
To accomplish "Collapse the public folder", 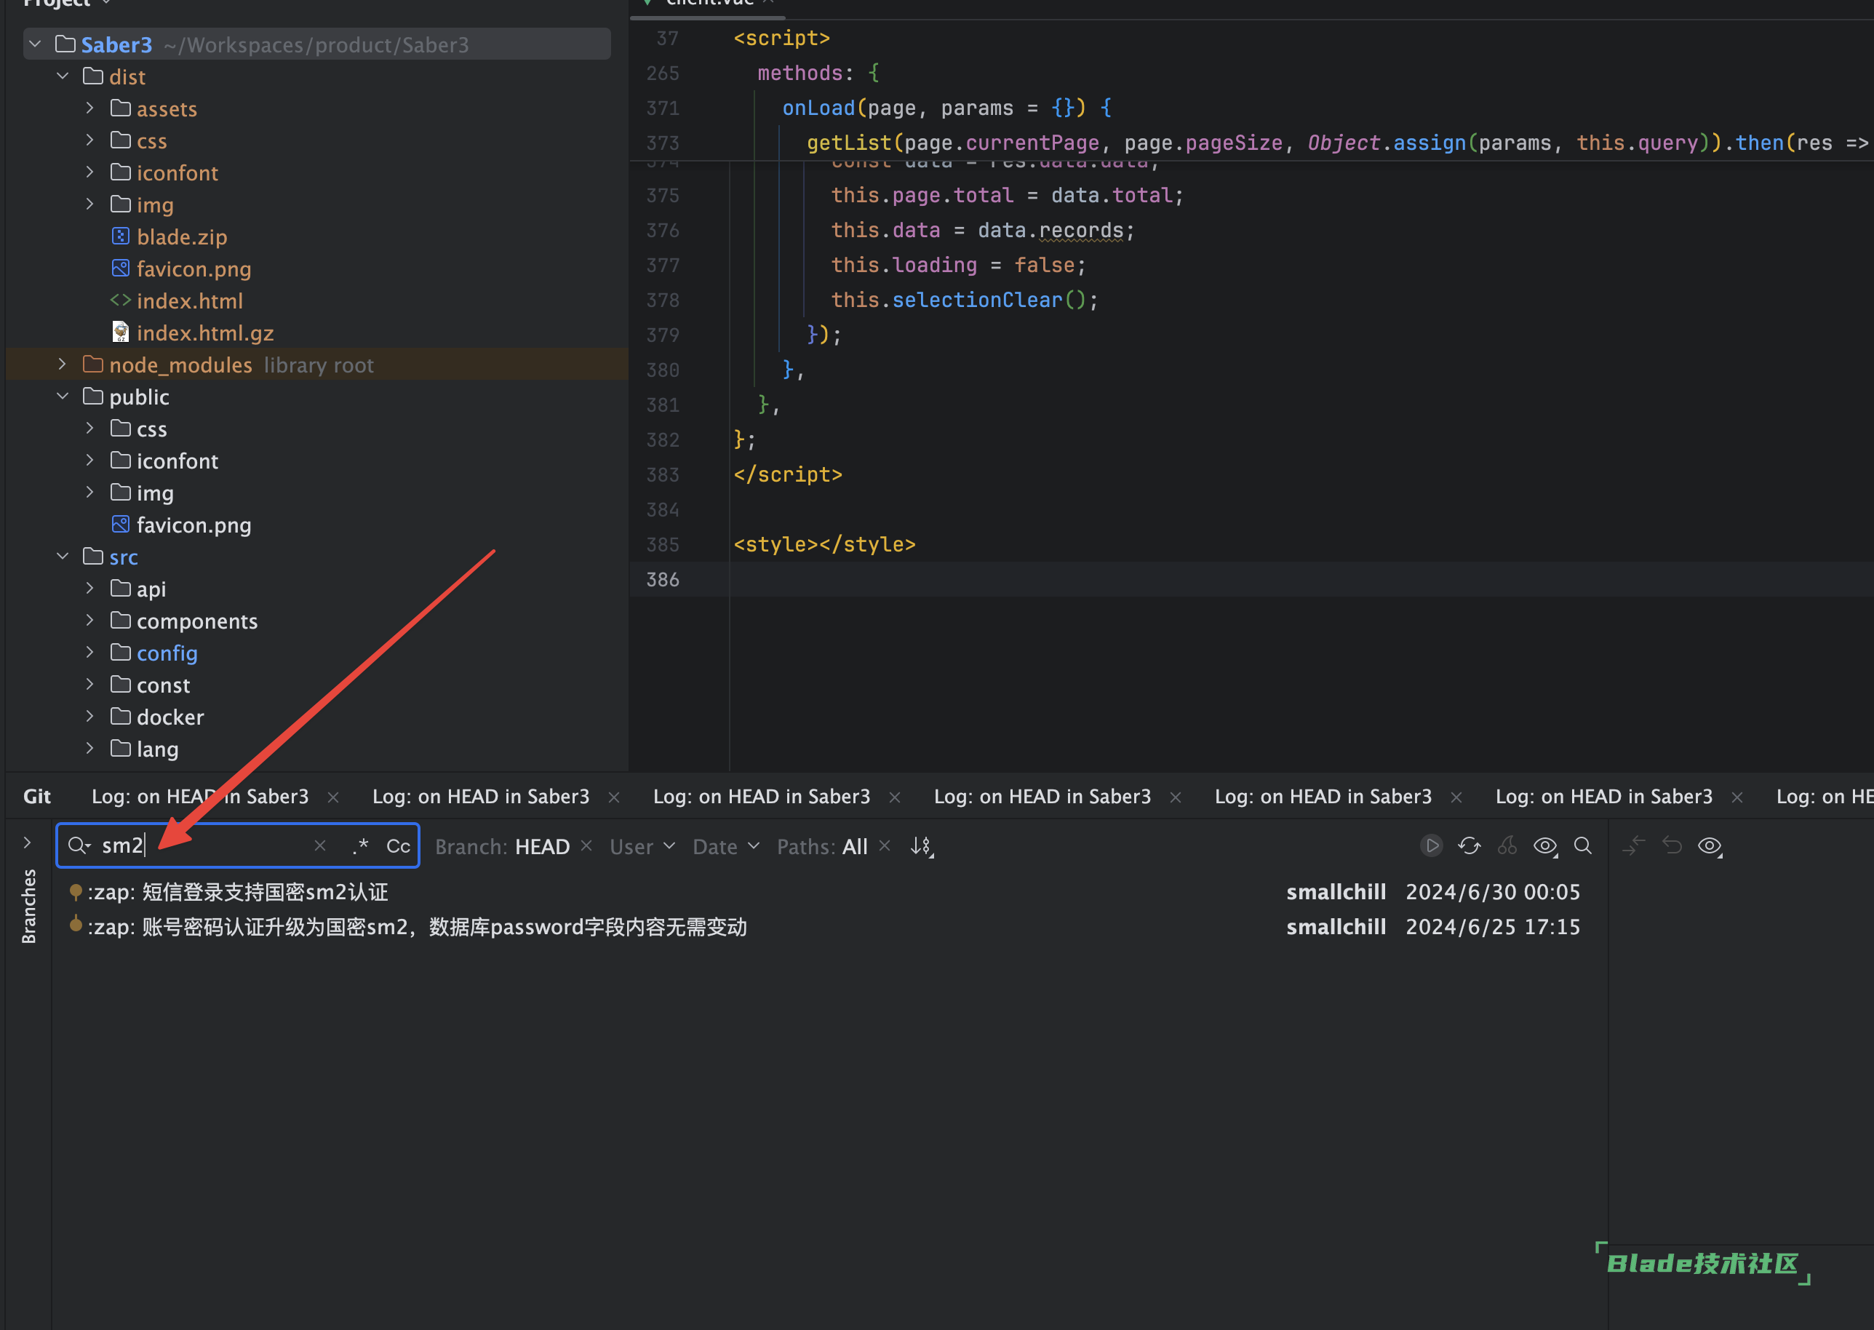I will click(x=63, y=396).
